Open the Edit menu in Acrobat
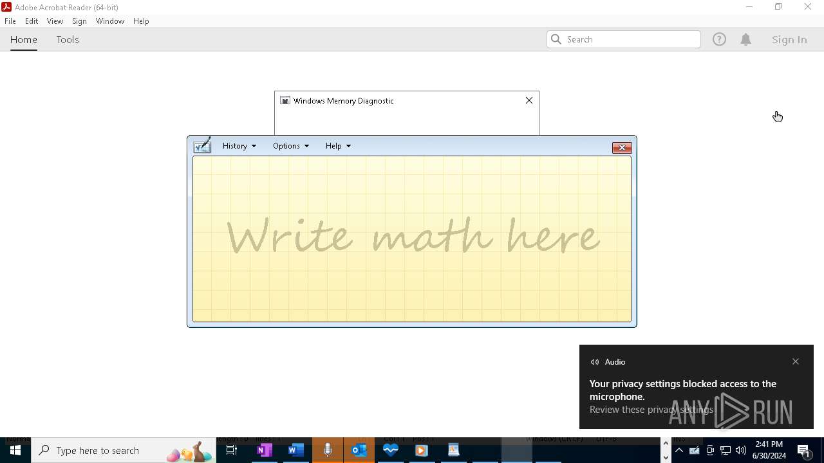The height and width of the screenshot is (463, 824). click(x=32, y=21)
